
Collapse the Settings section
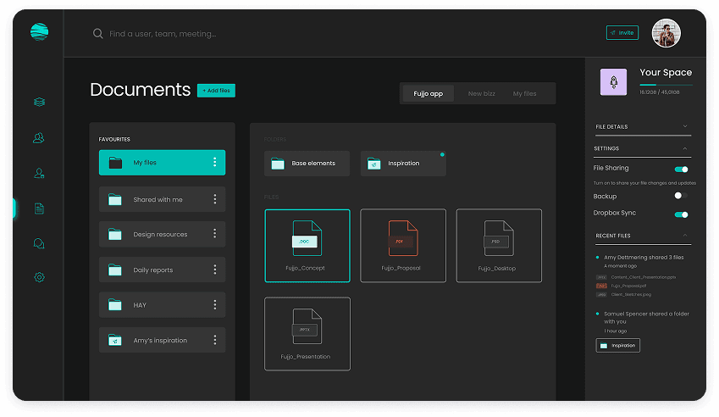click(685, 148)
